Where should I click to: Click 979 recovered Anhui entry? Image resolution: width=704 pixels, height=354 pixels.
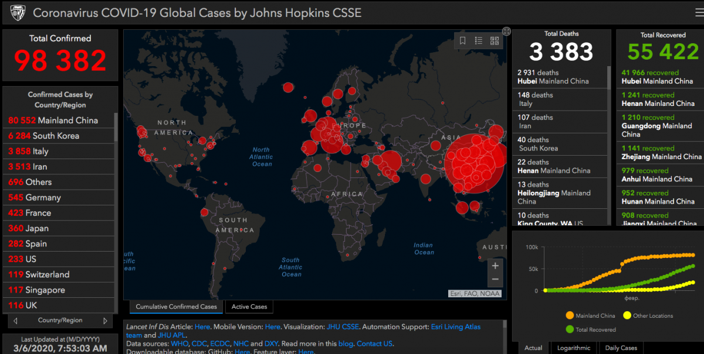pos(661,174)
